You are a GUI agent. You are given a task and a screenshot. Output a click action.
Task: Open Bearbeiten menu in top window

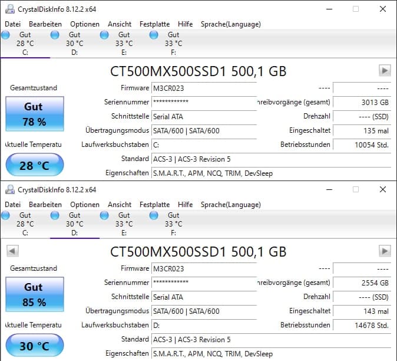click(45, 24)
